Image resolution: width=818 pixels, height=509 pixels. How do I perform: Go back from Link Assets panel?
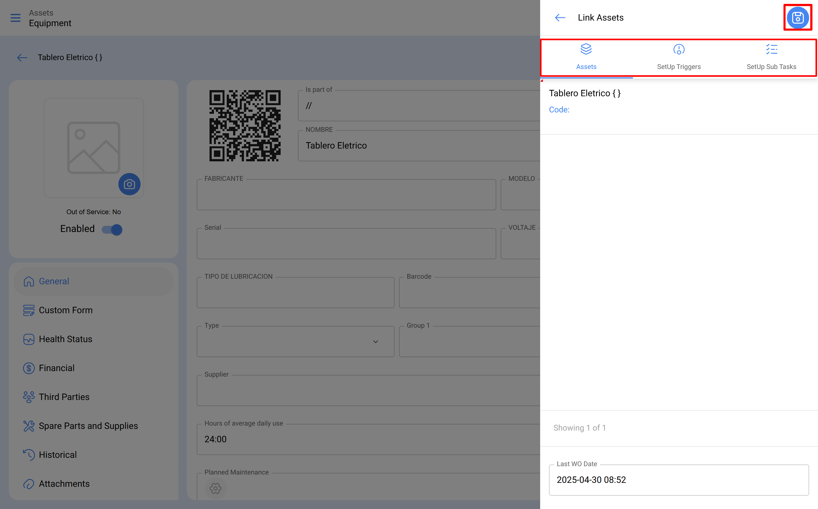(x=560, y=18)
